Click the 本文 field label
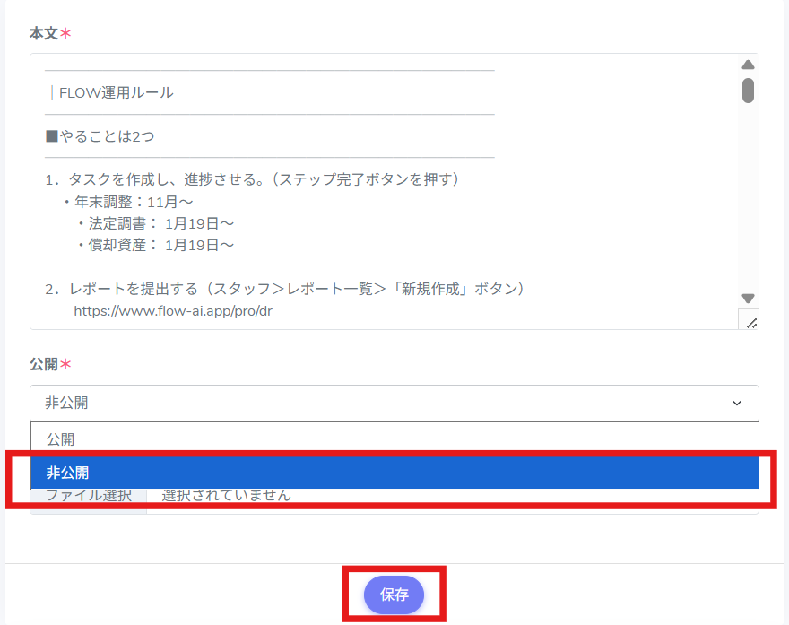The image size is (789, 625). (43, 33)
